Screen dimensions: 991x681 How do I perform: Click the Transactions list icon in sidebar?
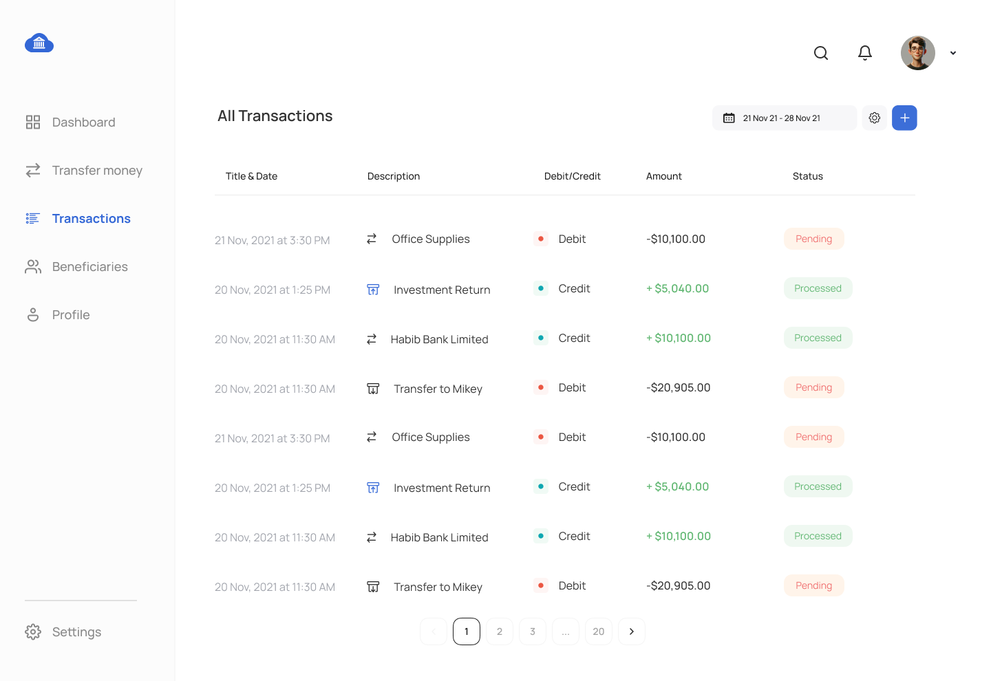33,219
